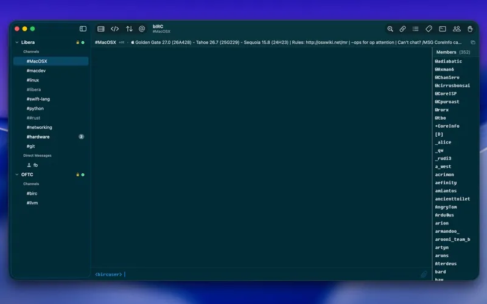Click the OFTC network name
This screenshot has width=487, height=304.
[27, 174]
